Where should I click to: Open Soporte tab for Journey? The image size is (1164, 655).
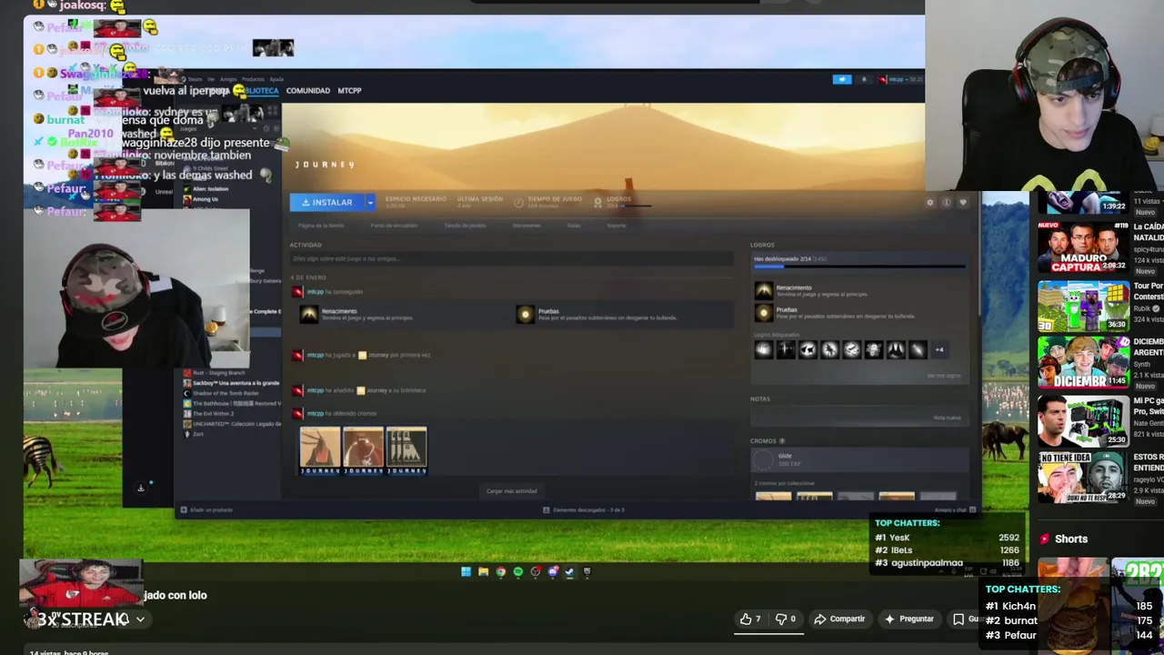pos(617,226)
